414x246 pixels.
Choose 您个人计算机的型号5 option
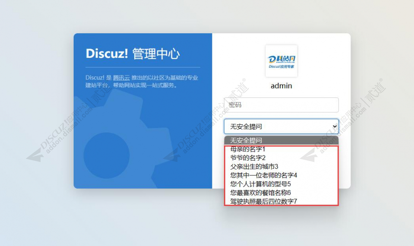tap(281, 184)
